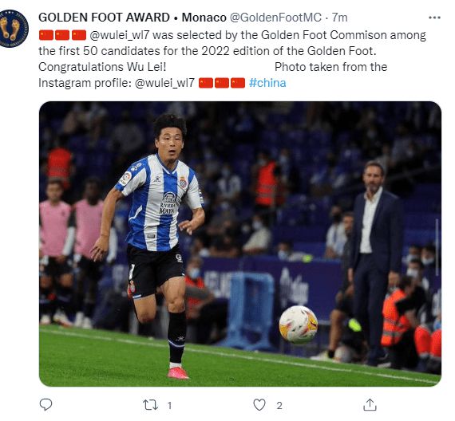The height and width of the screenshot is (421, 455).
Task: Click the 'Congratulations Wu Lei!' tweet text
Action: click(x=102, y=67)
